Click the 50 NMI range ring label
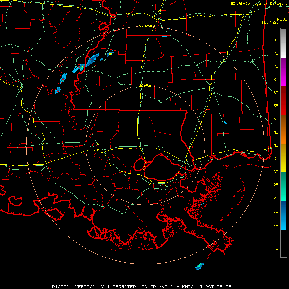 145,86
